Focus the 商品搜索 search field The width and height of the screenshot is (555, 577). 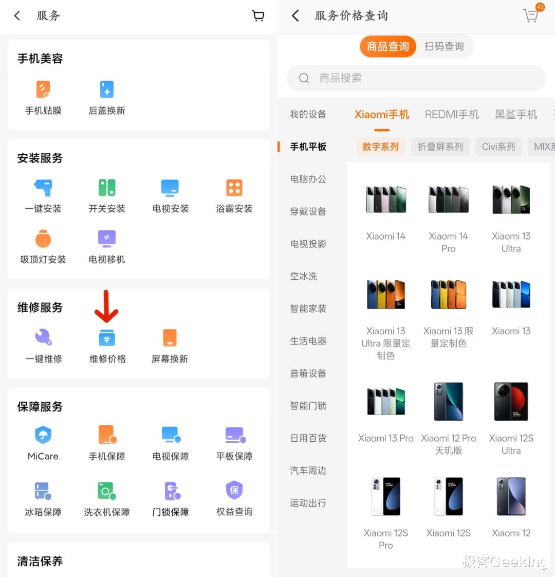coord(416,78)
